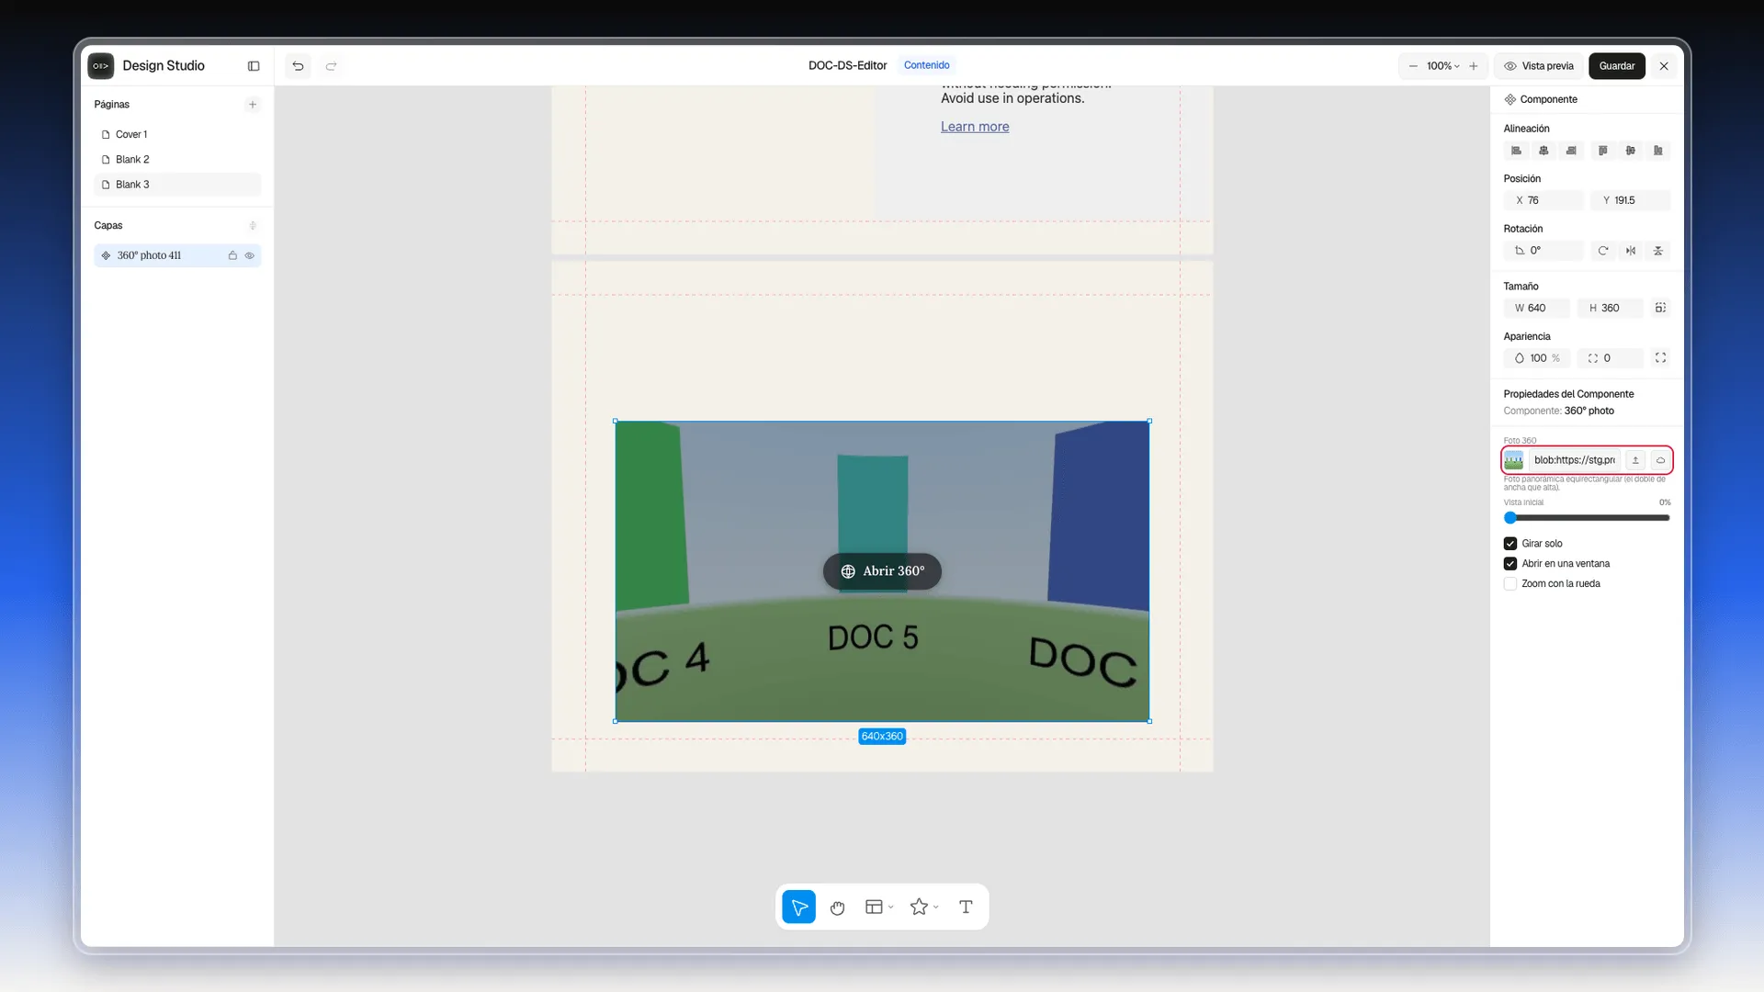The width and height of the screenshot is (1764, 992).
Task: Select the pointer selection tool
Action: click(798, 907)
